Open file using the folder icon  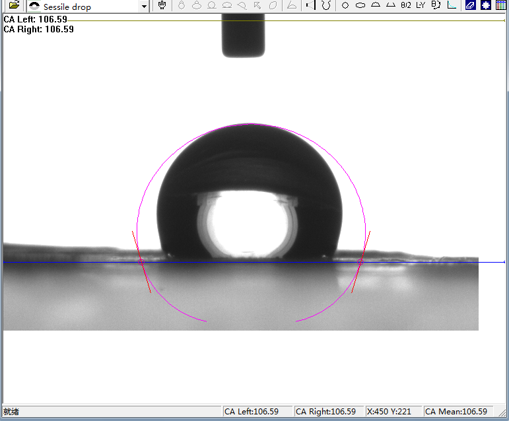[14, 6]
